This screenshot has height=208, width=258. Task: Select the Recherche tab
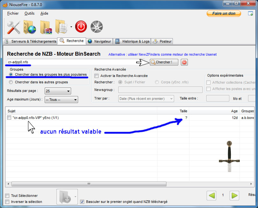click(72, 41)
